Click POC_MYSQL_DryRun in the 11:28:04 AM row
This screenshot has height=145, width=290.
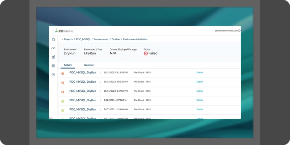click(83, 109)
